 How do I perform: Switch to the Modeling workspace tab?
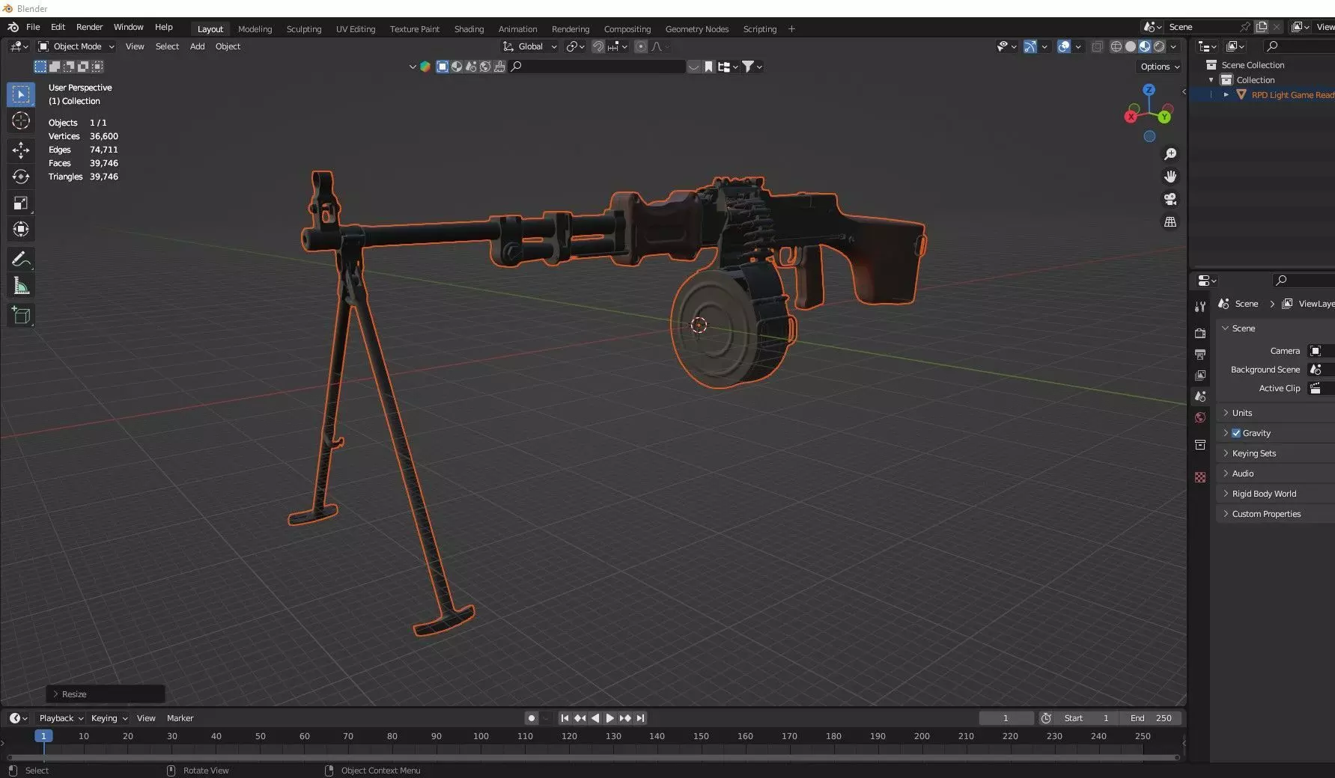tap(255, 29)
